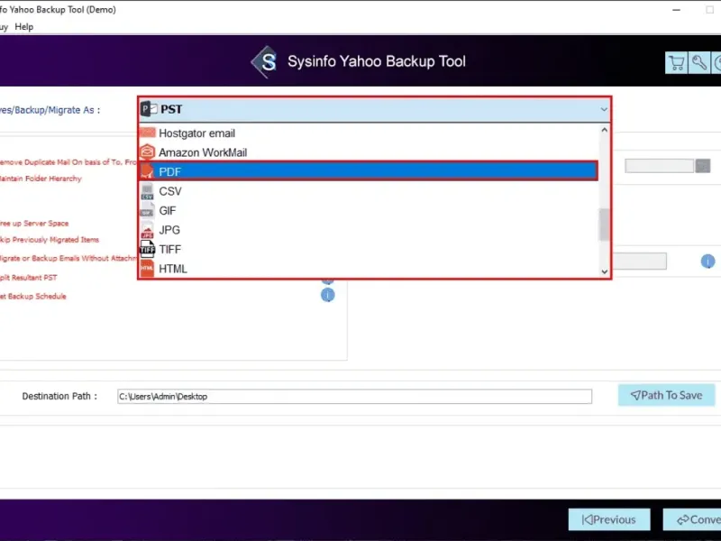Click the list scroll down arrow
Viewport: 721px width, 541px height.
(x=604, y=272)
